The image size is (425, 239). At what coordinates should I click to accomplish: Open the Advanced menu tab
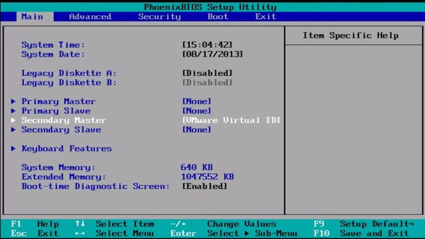(90, 16)
